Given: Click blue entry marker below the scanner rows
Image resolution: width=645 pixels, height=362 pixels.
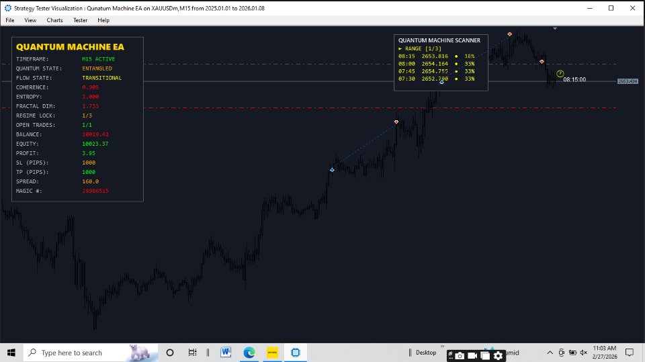Looking at the screenshot, I should click(441, 82).
